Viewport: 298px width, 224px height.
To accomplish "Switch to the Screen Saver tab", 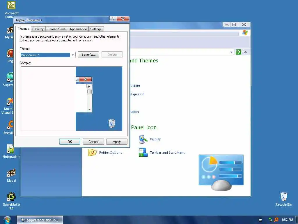I will coord(57,29).
